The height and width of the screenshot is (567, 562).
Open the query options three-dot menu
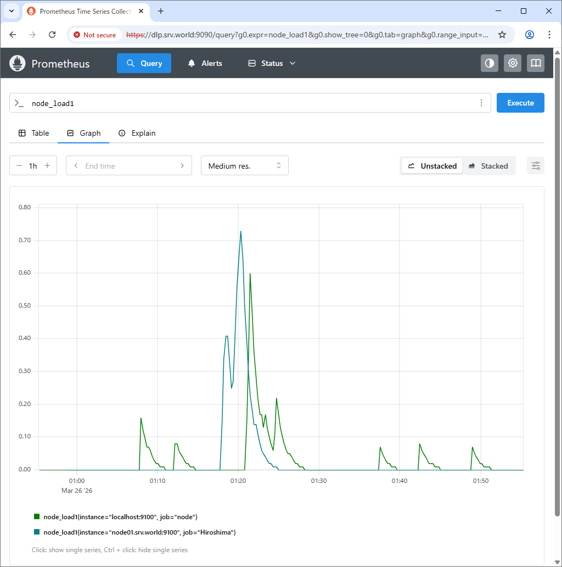[481, 103]
